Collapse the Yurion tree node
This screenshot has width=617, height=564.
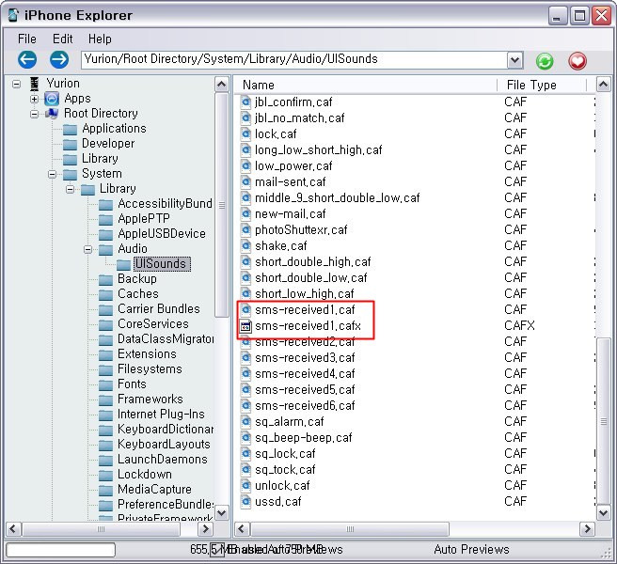pos(16,84)
